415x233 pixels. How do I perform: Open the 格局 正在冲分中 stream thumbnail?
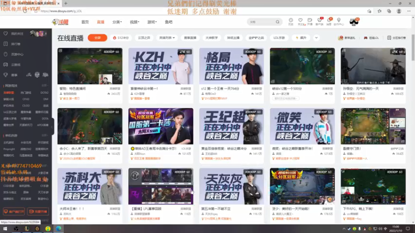pos(231,66)
